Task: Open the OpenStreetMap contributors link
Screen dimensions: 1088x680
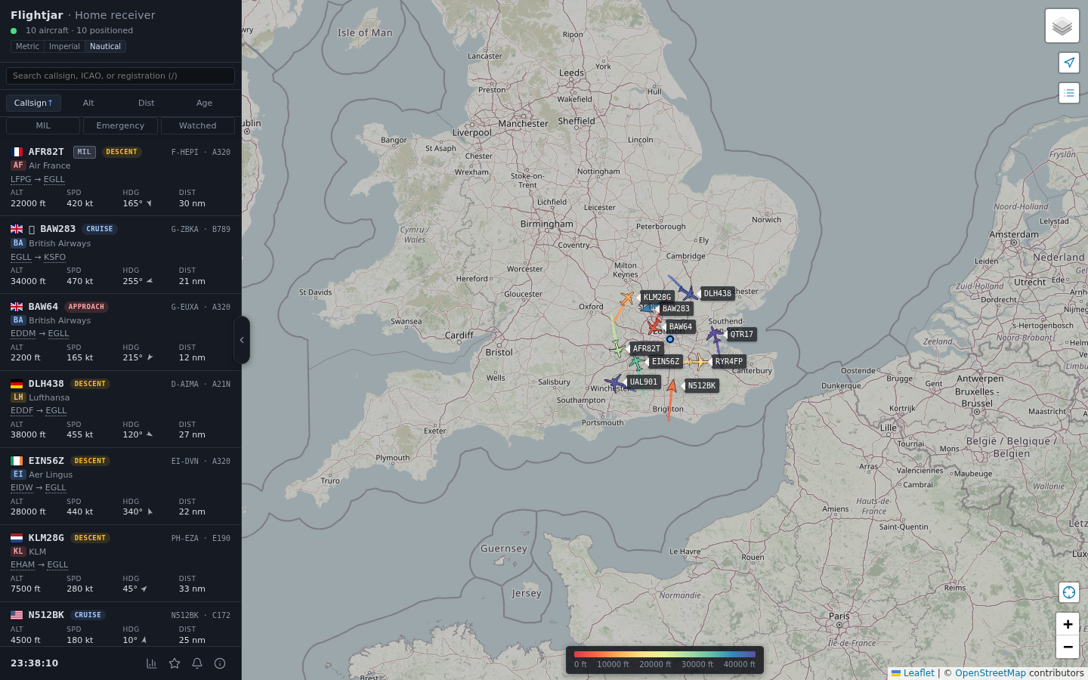Action: pos(991,673)
